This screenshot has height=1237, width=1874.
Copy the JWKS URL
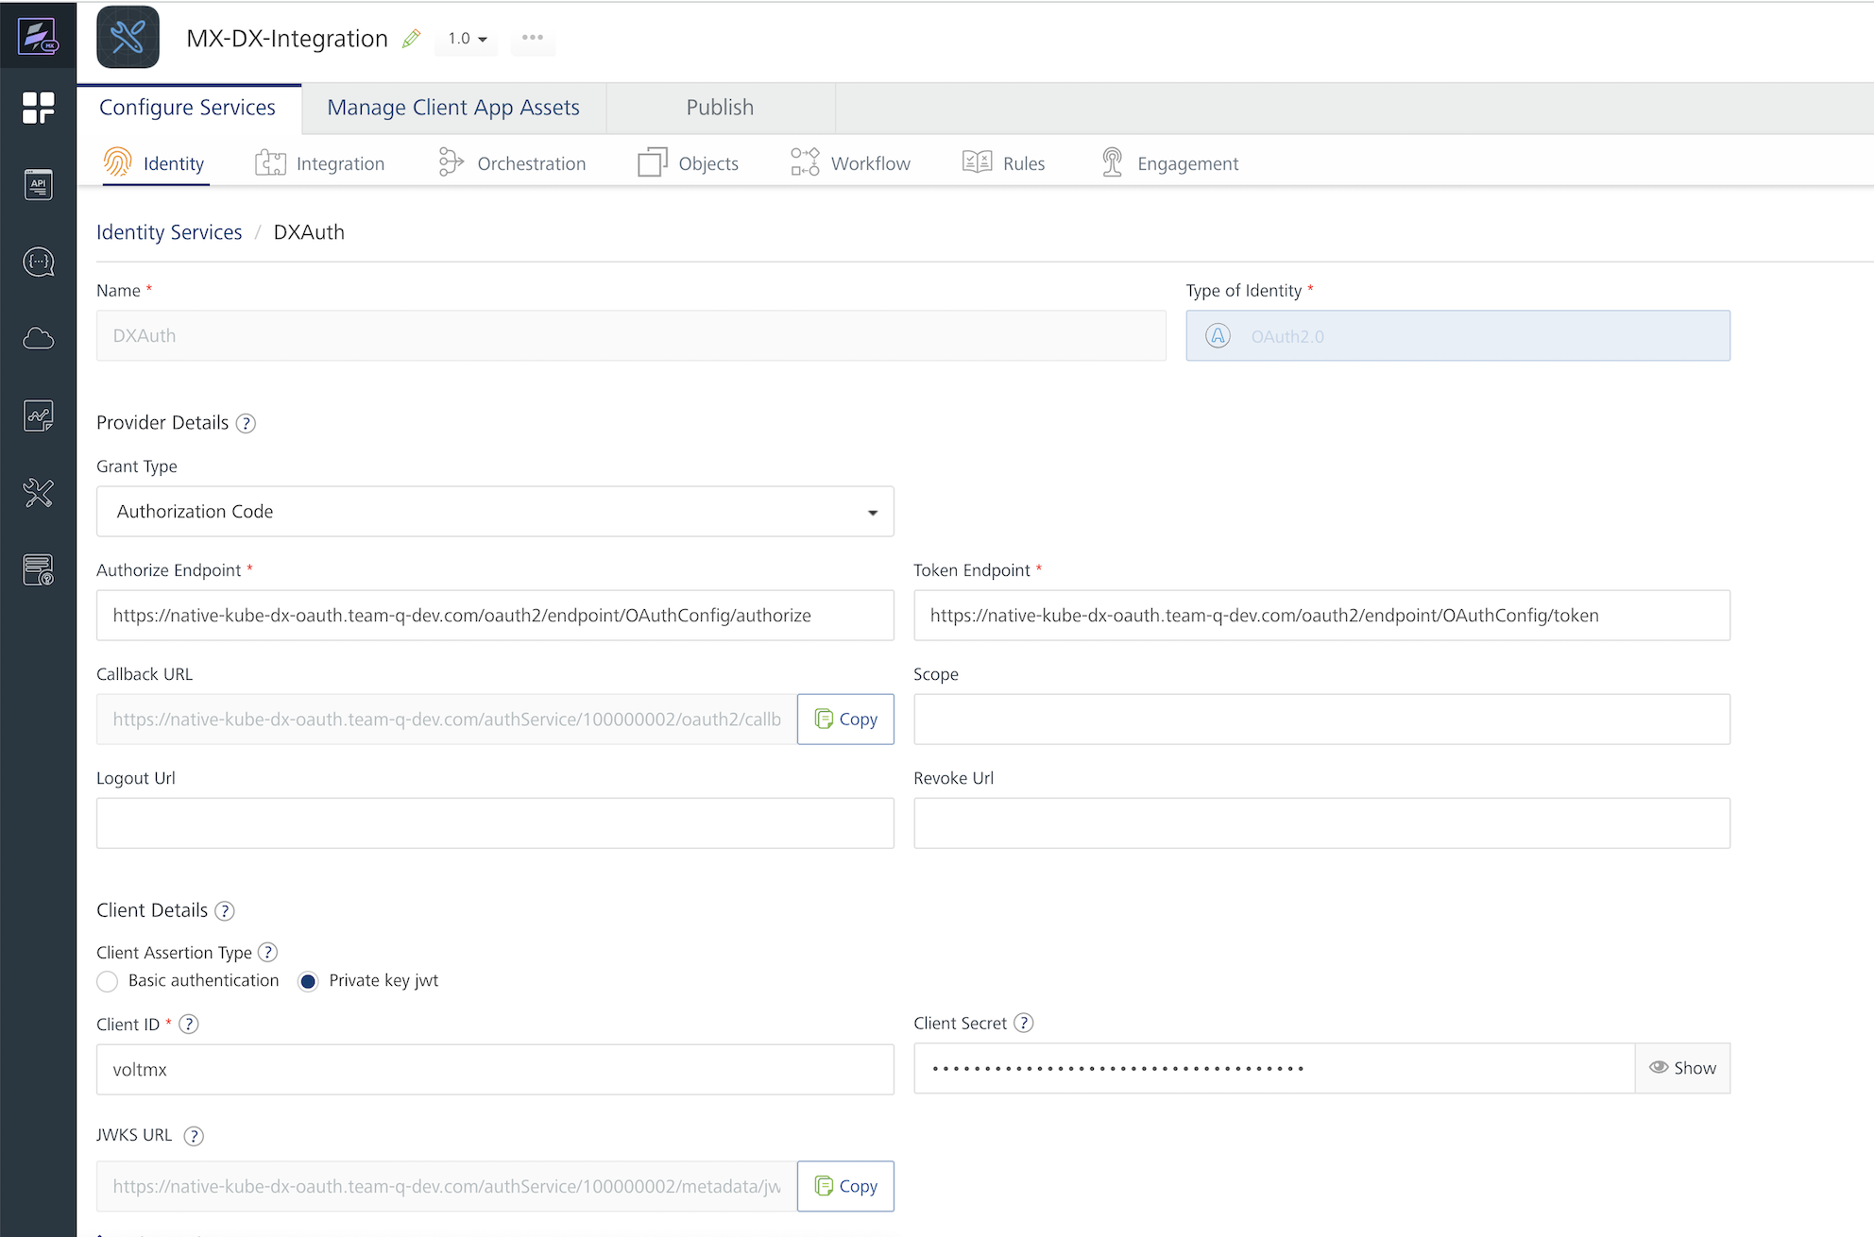point(845,1186)
